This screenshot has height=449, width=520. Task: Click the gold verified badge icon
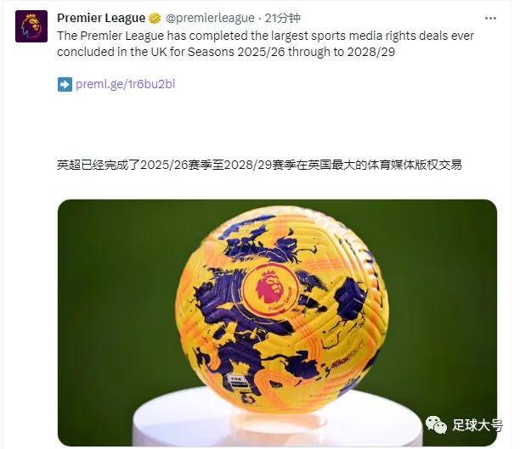click(154, 18)
